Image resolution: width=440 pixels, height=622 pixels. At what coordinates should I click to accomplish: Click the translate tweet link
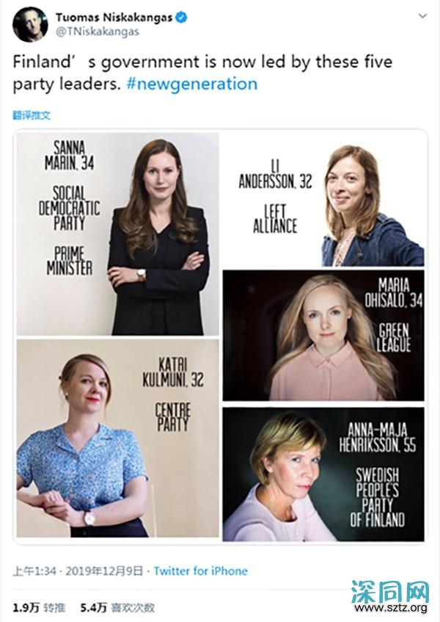[32, 115]
